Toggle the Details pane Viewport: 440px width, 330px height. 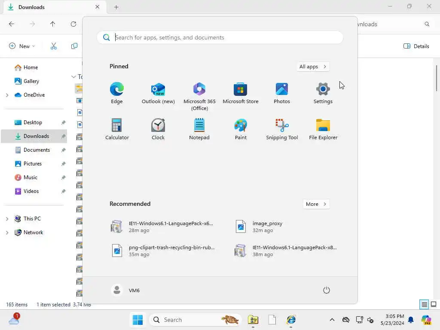(416, 46)
